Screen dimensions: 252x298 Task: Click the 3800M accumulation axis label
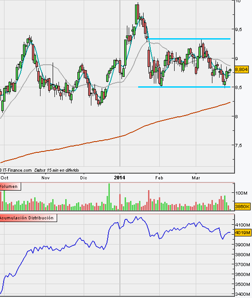(243, 255)
